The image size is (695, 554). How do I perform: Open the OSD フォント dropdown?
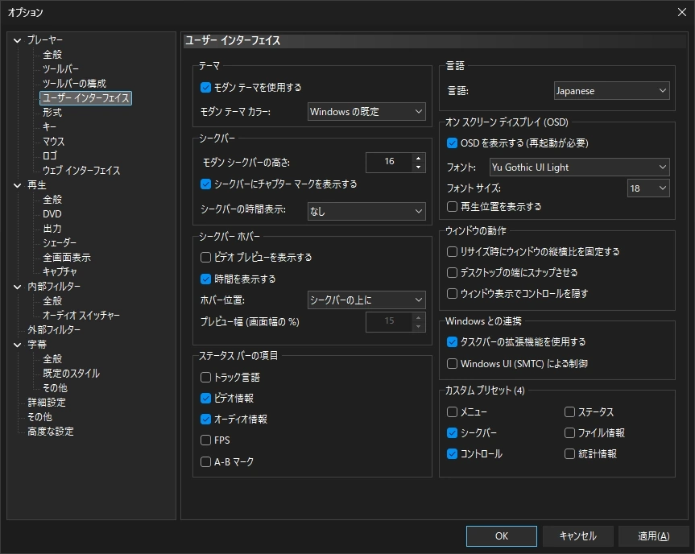(x=579, y=167)
